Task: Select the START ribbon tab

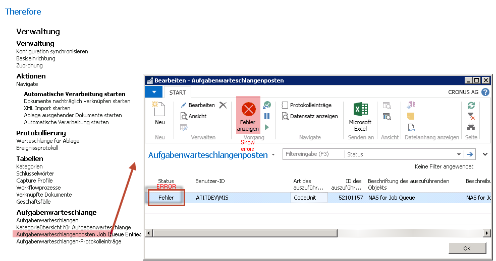Action: tap(177, 93)
